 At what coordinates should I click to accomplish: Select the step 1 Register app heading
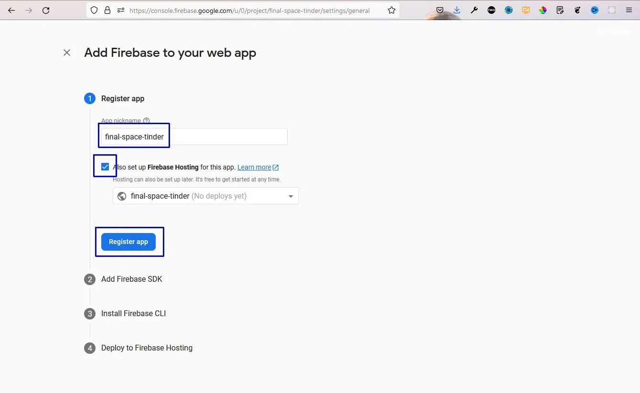coord(123,98)
